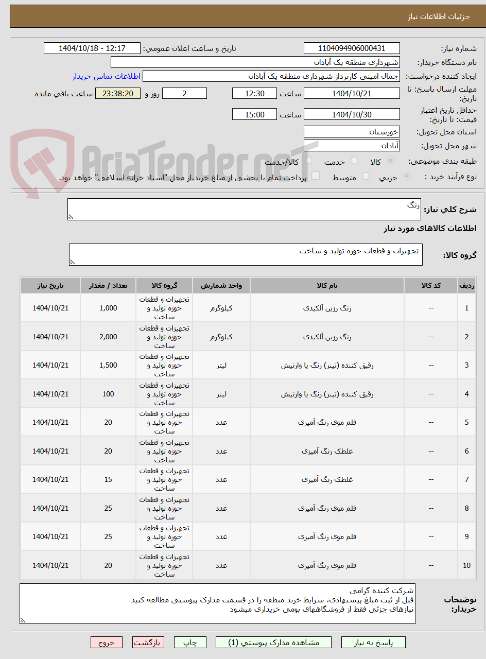486x659 pixels.
Task: Click the گروه کالا text area
Action: coord(246,255)
